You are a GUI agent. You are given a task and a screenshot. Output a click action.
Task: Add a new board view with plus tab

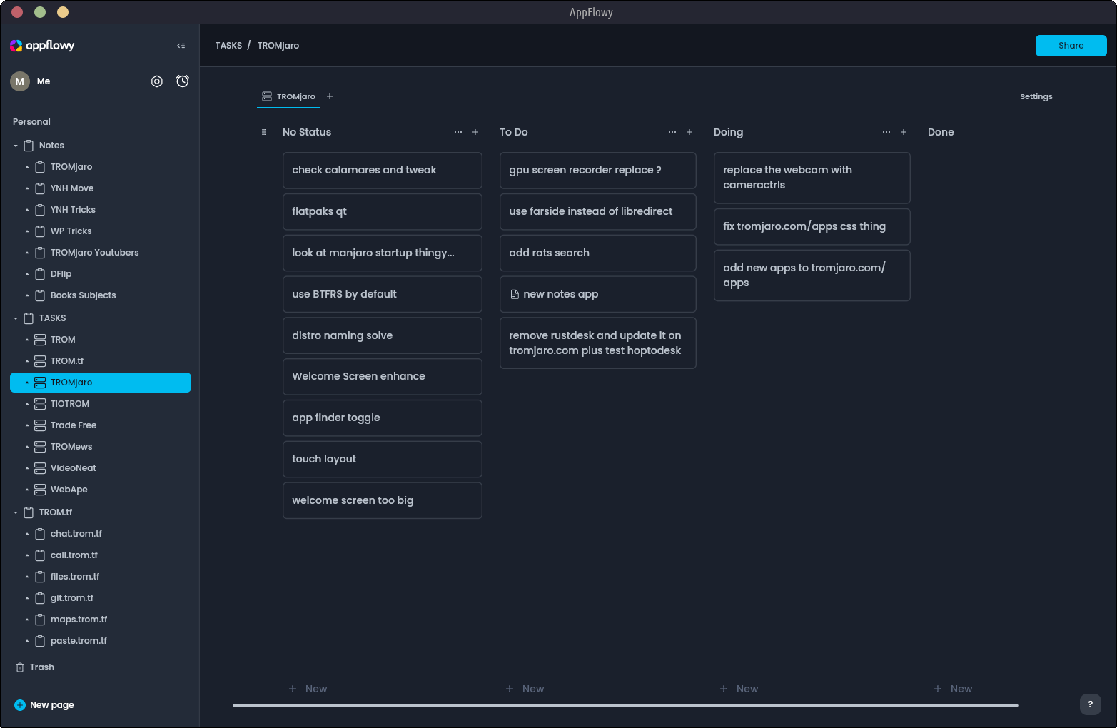(x=330, y=96)
